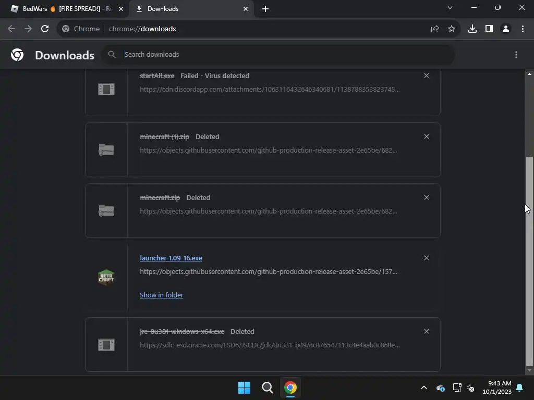Click the 'Failed - Virus detected' status text
This screenshot has width=534, height=400.
coord(215,76)
